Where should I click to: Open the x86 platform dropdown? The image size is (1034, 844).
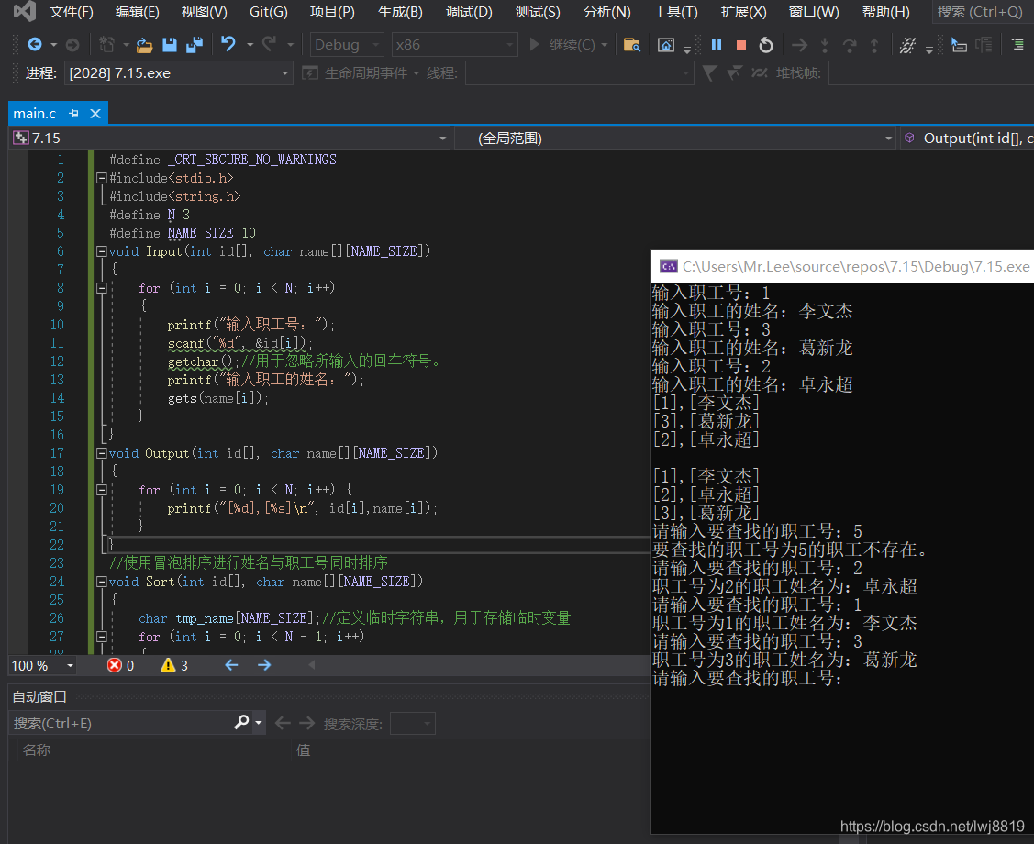pyautogui.click(x=454, y=44)
